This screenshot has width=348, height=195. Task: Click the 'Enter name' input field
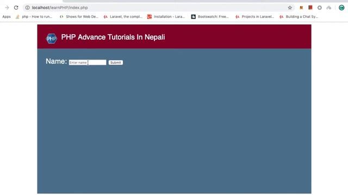pyautogui.click(x=88, y=63)
